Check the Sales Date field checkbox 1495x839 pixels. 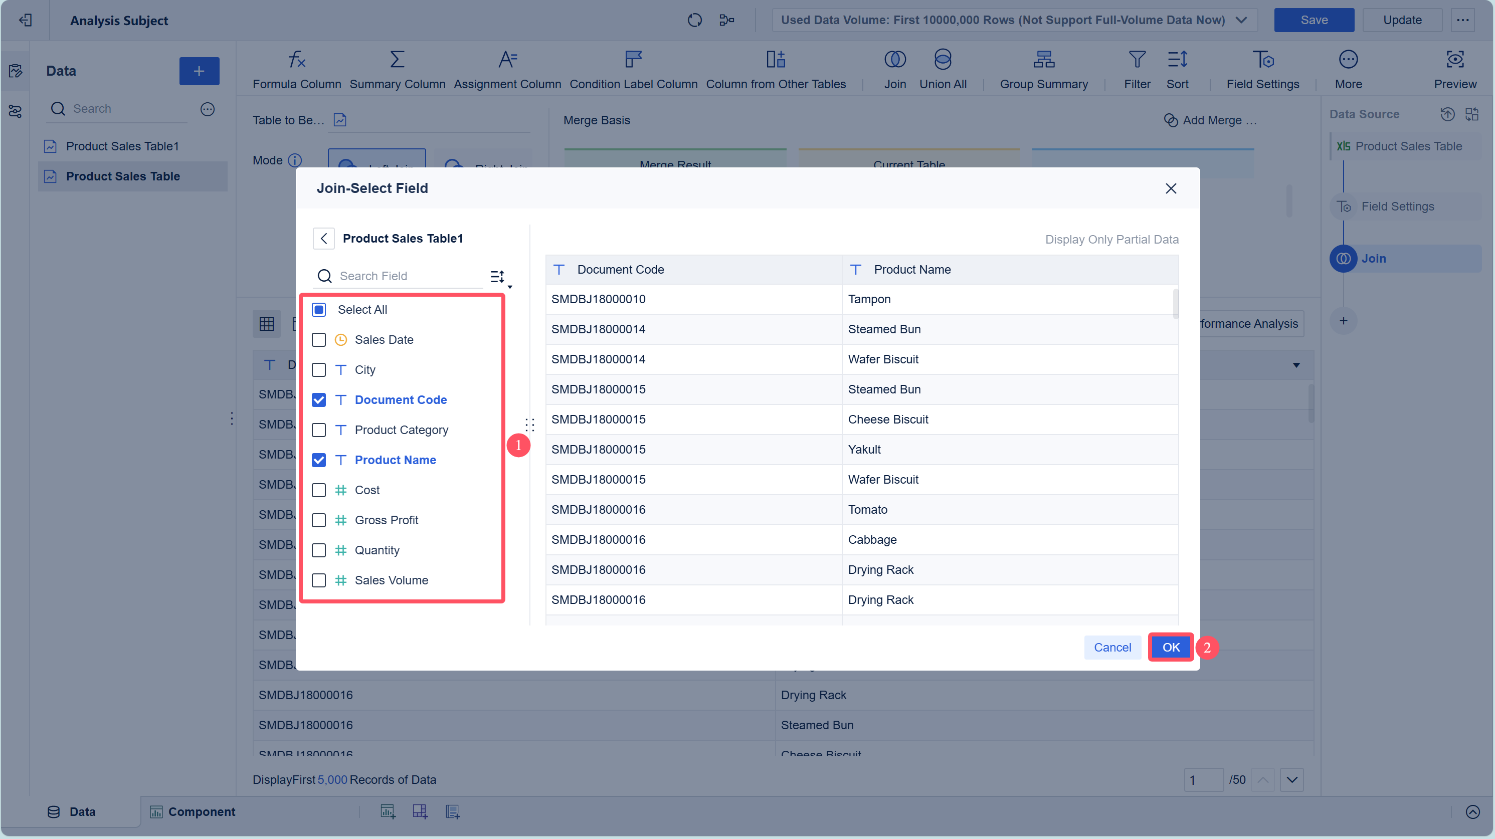[x=319, y=340]
